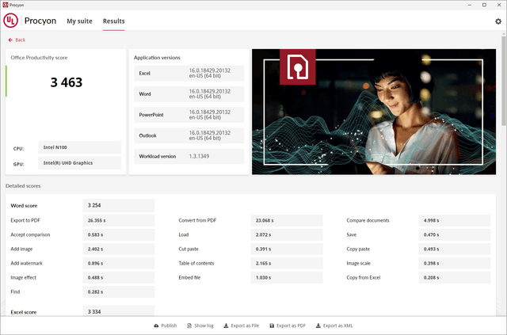Image resolution: width=507 pixels, height=335 pixels.
Task: Click the Application versions heading
Action: [x=157, y=58]
